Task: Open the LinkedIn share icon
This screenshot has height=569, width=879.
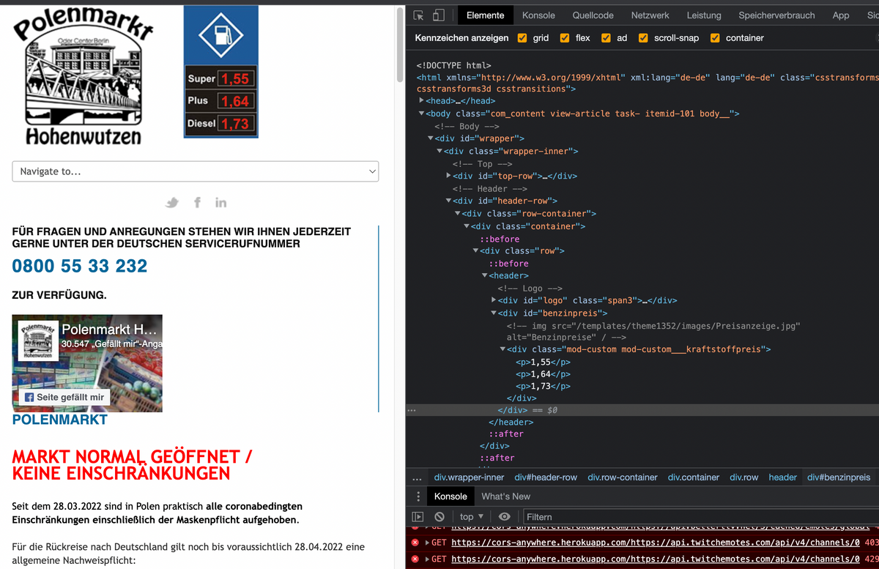Action: click(x=220, y=202)
